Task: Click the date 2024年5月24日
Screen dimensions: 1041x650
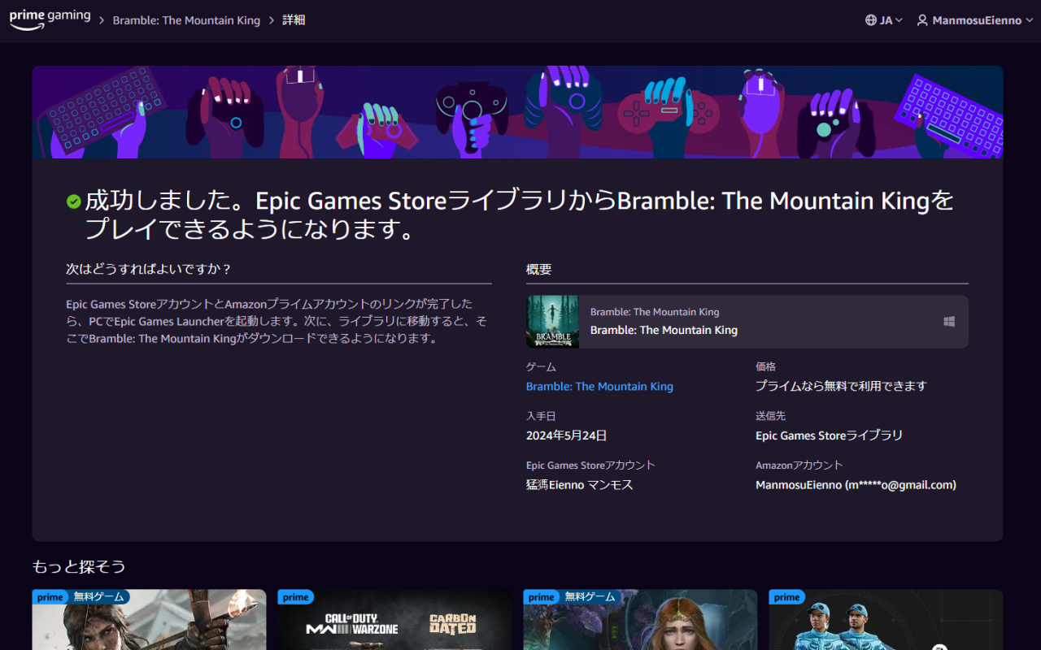Action: pos(566,435)
